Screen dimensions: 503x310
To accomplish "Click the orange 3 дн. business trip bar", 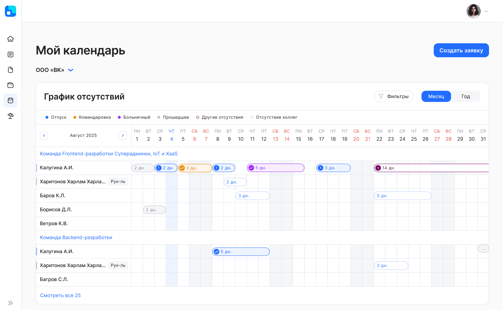I will (195, 168).
